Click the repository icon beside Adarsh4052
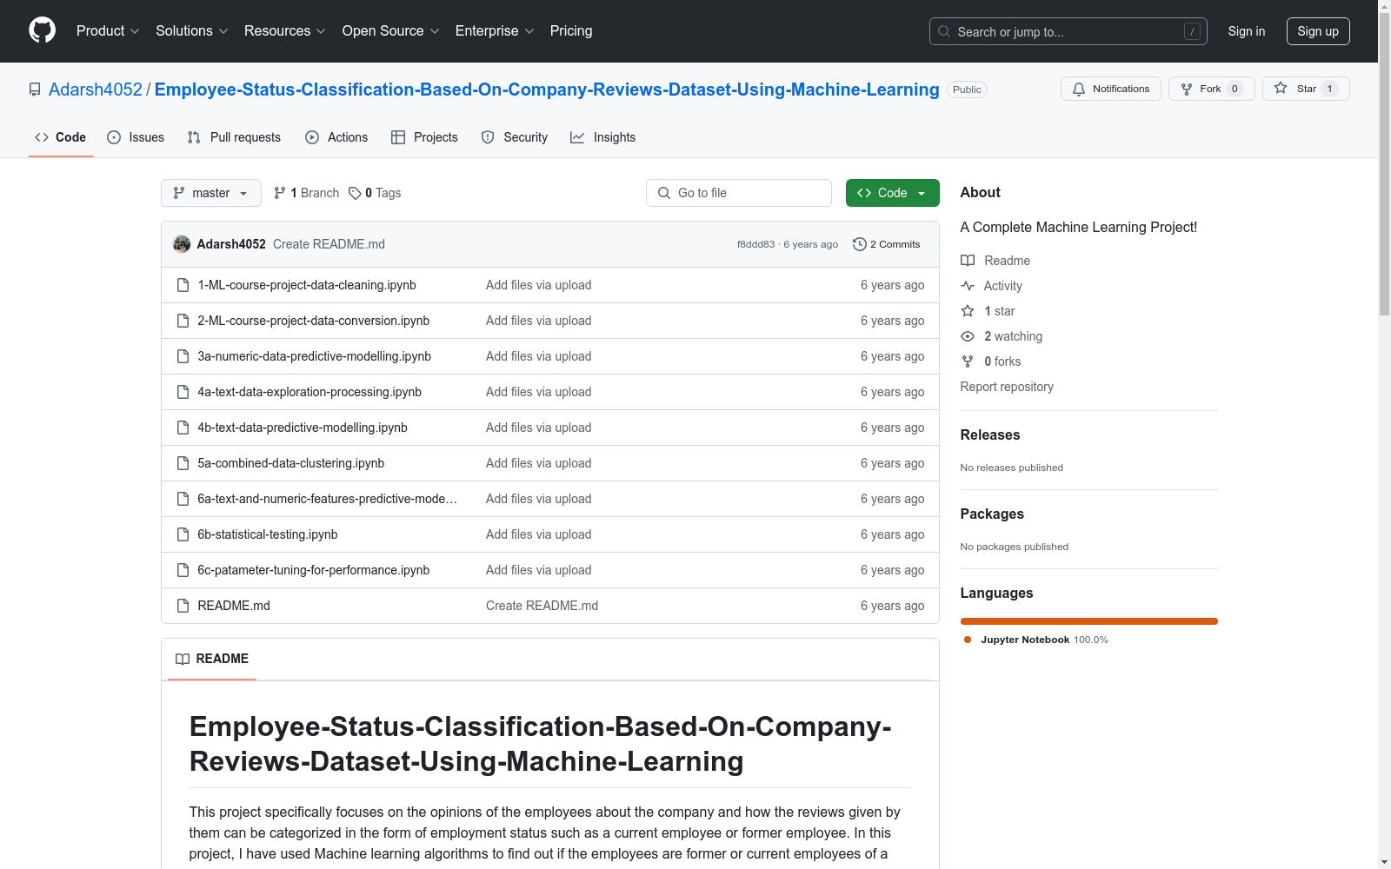 coord(35,90)
